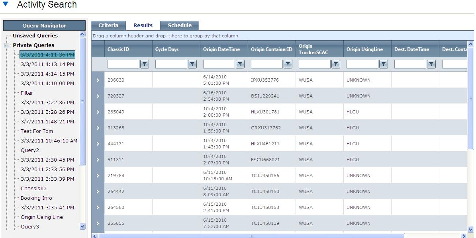The height and width of the screenshot is (238, 476).
Task: Click the Chassis ID filter text box
Action: pyautogui.click(x=123, y=64)
